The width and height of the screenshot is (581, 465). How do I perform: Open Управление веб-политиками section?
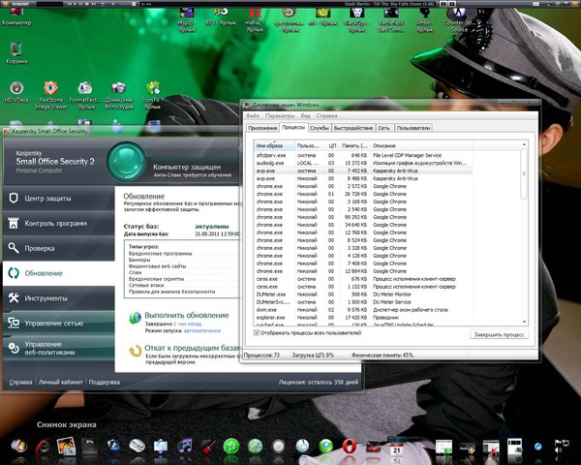click(x=58, y=348)
